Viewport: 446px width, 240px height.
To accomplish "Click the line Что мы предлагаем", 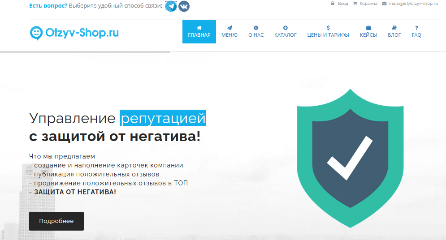I will click(x=62, y=156).
